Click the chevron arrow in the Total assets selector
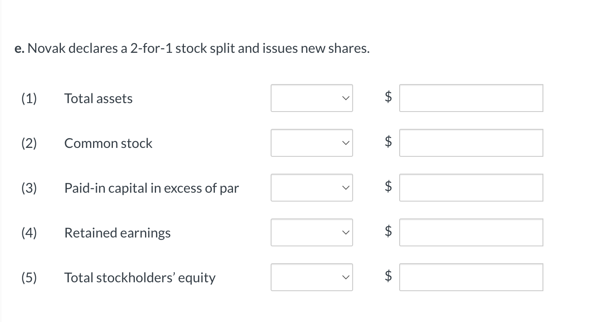The image size is (614, 322). click(x=346, y=98)
